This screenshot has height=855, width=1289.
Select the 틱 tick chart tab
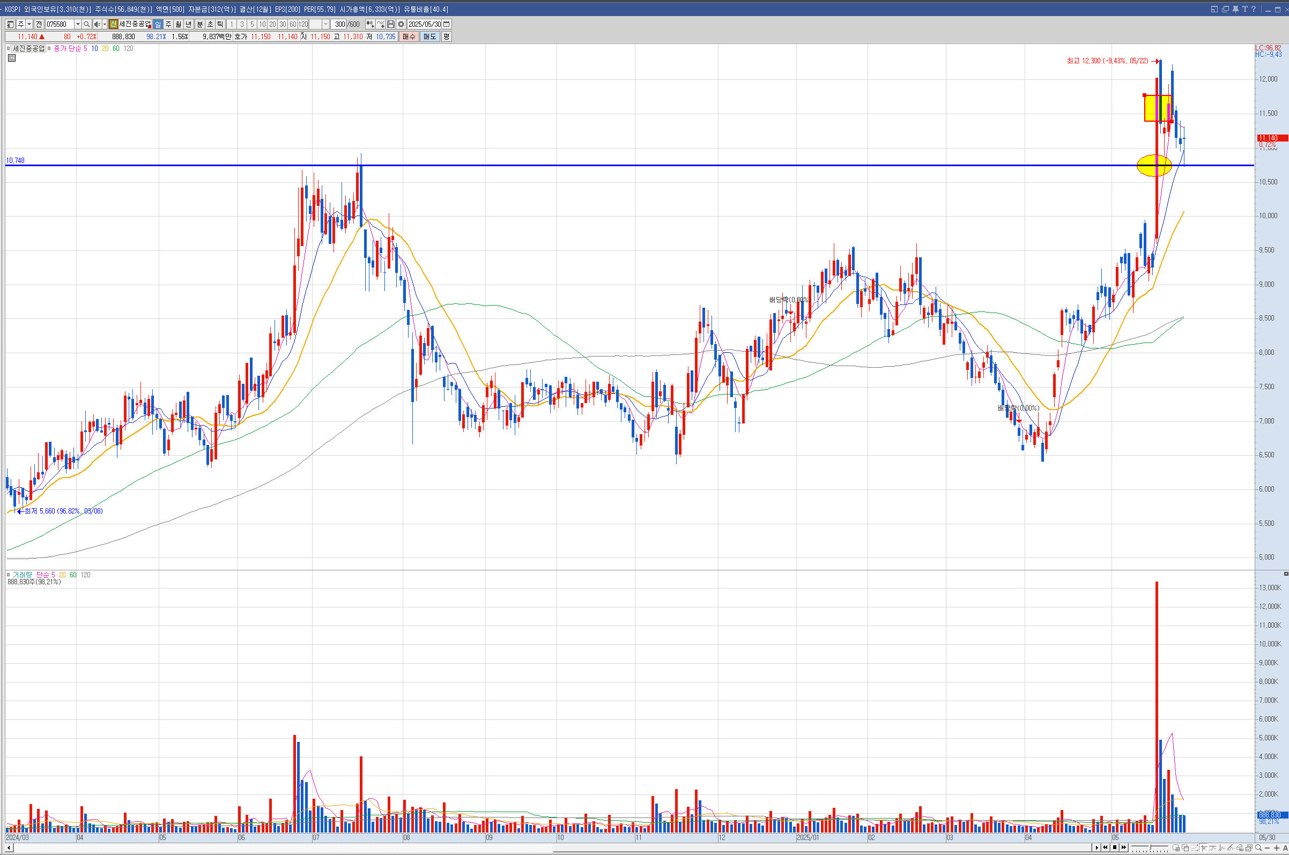pyautogui.click(x=220, y=24)
